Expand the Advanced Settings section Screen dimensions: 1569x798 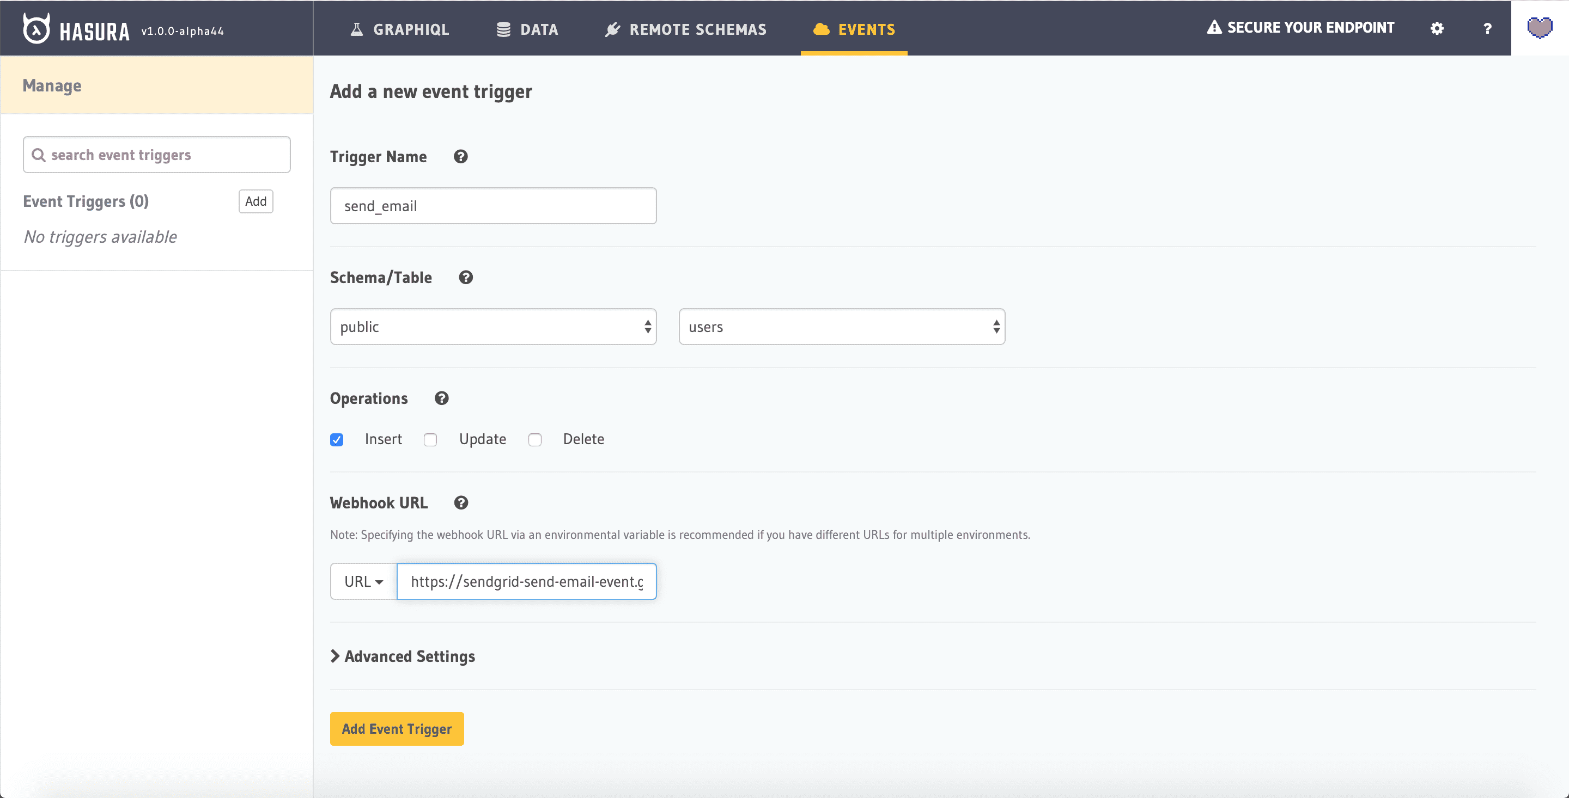point(402,656)
